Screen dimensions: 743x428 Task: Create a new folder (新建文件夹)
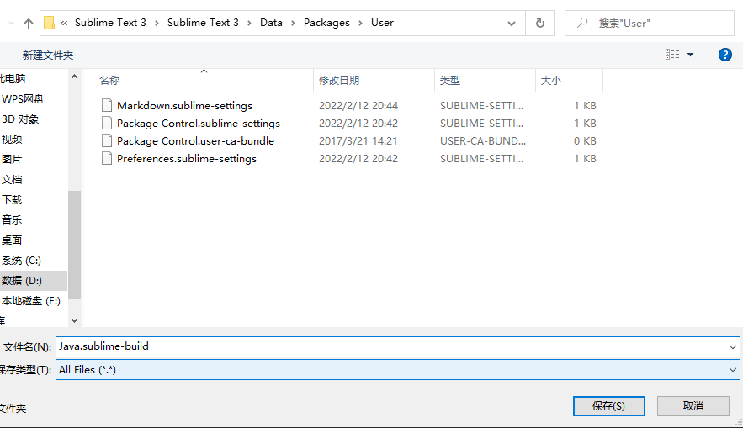[x=48, y=55]
